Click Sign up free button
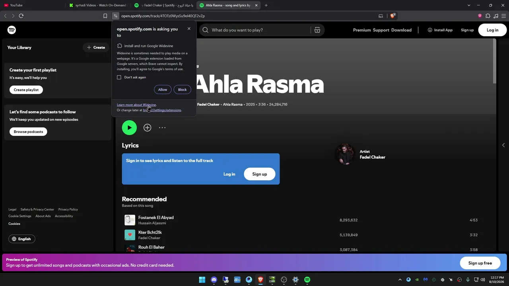The width and height of the screenshot is (509, 286). point(480,263)
